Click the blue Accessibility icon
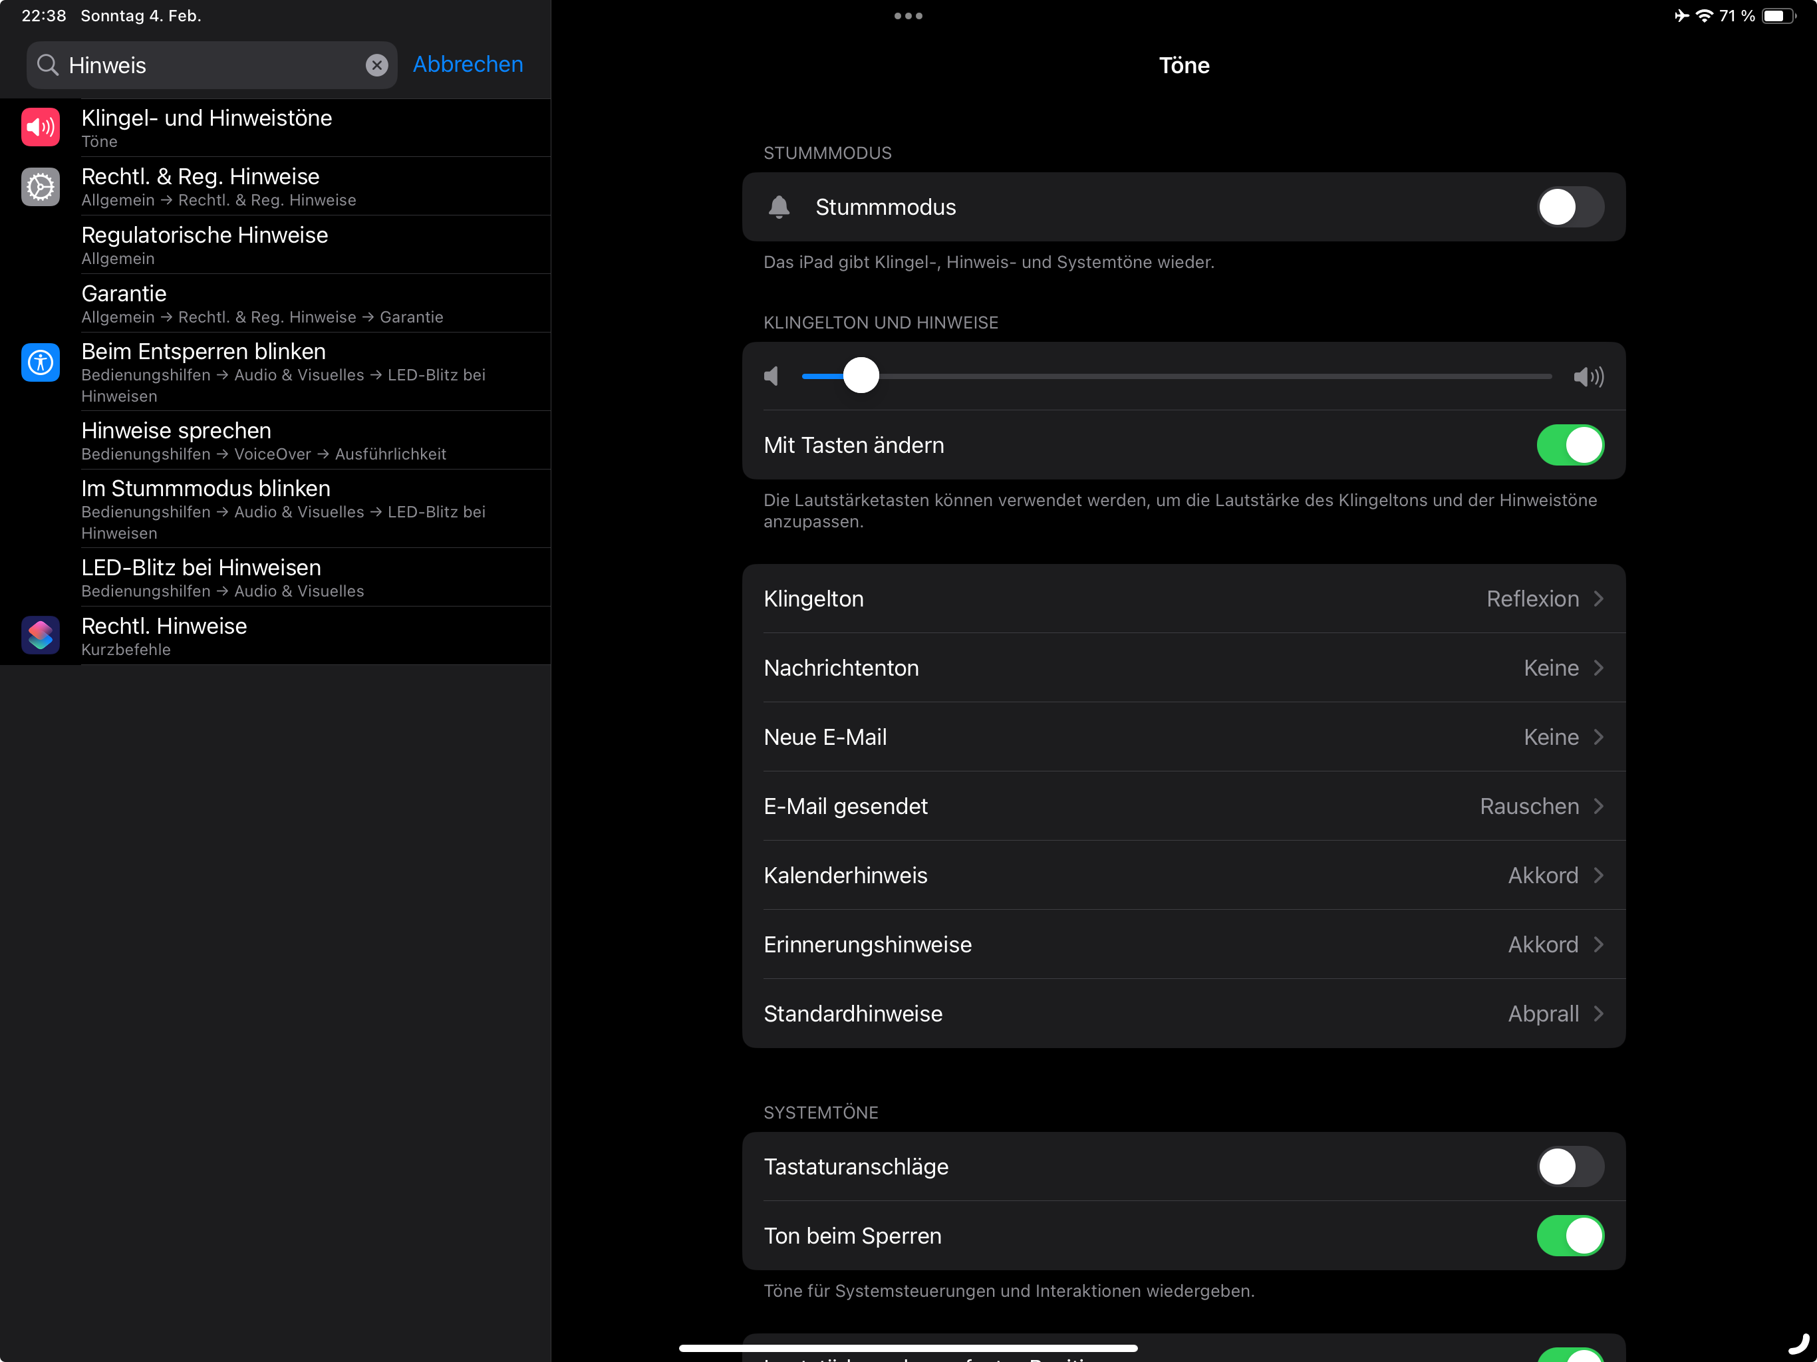1817x1362 pixels. tap(41, 362)
